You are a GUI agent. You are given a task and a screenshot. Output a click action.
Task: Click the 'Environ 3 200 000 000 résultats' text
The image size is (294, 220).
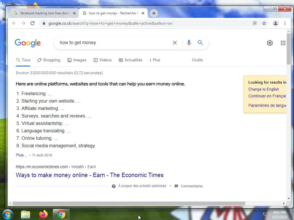[x=59, y=73]
